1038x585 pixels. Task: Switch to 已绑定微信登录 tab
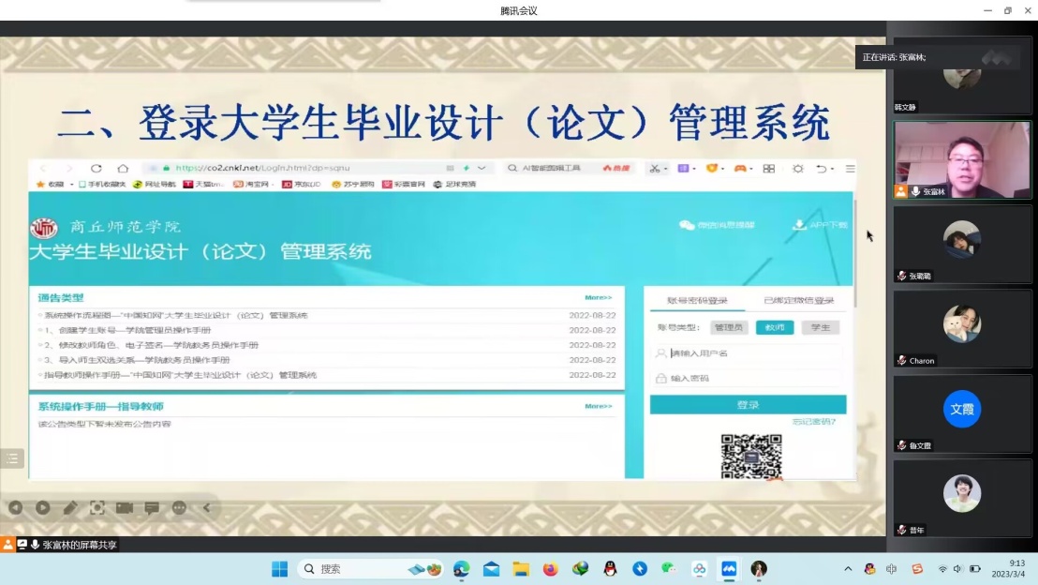click(798, 301)
